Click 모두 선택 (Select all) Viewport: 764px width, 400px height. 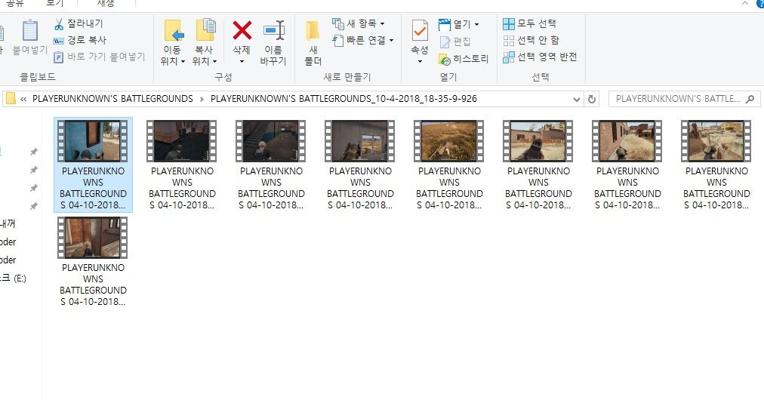coord(530,23)
